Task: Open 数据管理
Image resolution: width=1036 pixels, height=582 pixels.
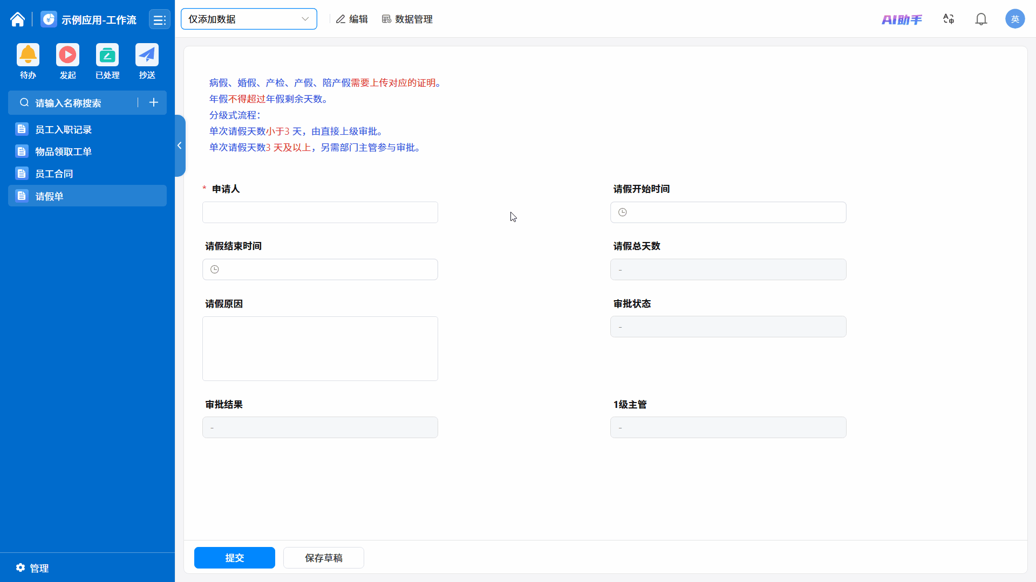Action: click(407, 19)
